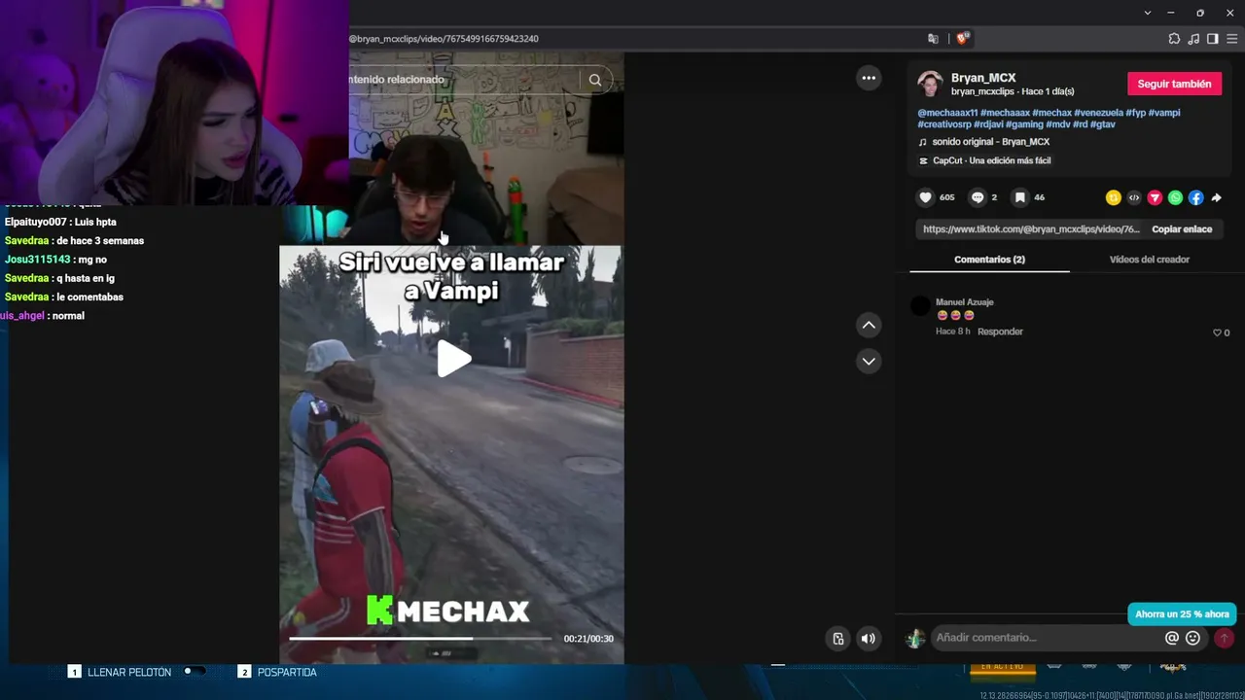The image size is (1245, 700).
Task: Save video with the bookmark icon
Action: [x=1019, y=197]
